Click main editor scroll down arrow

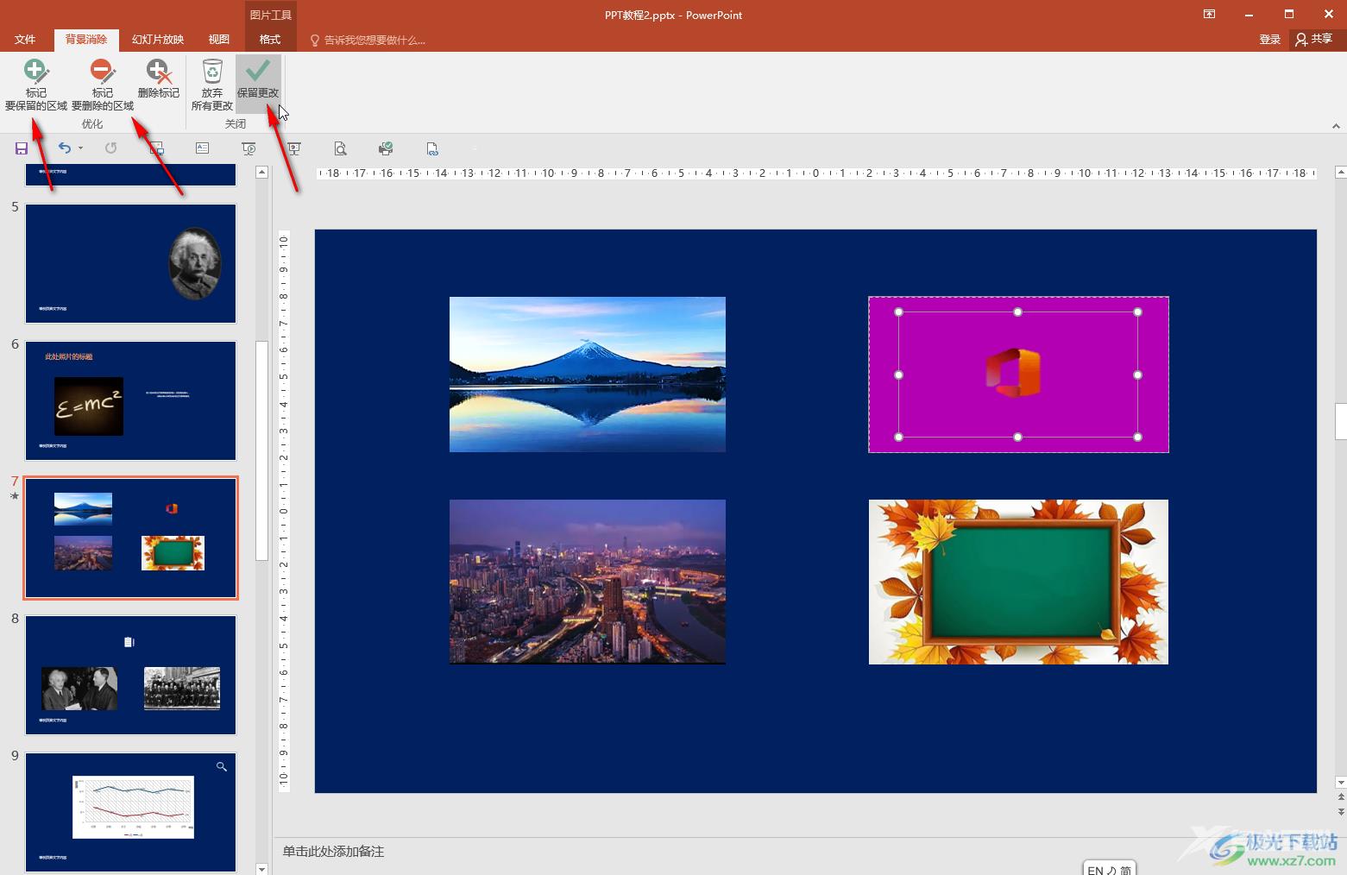coord(1340,783)
